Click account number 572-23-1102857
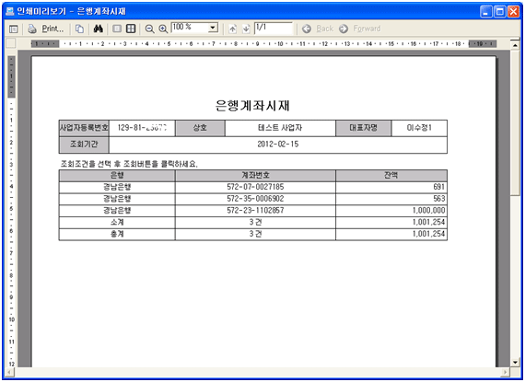The height and width of the screenshot is (382, 525). click(255, 211)
